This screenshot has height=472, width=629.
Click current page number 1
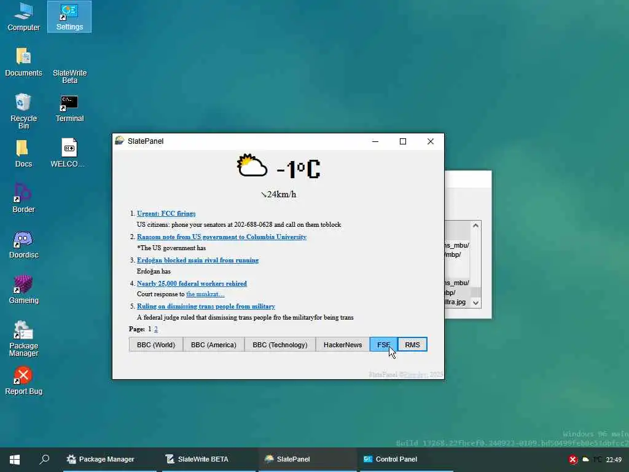150,329
